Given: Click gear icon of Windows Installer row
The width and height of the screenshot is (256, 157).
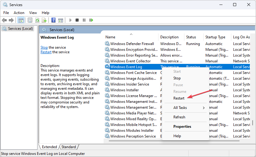Looking at the screenshot, I should [x=107, y=90].
